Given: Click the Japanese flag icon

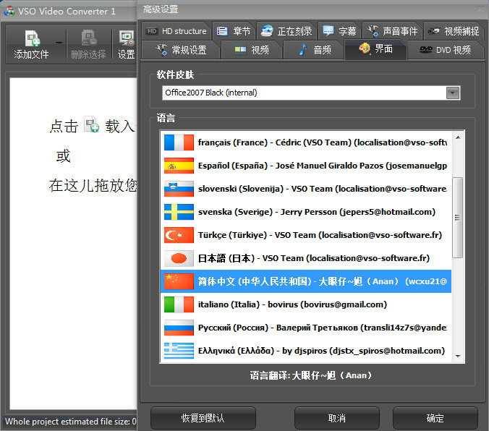Looking at the screenshot, I should point(179,258).
